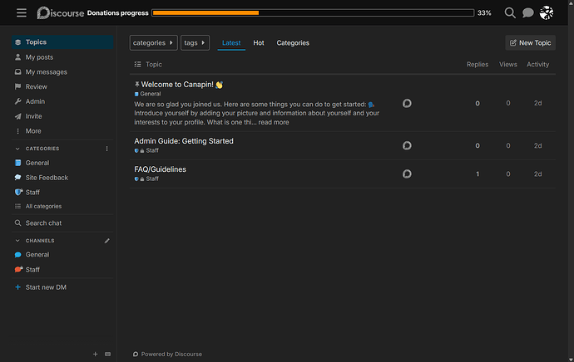Image resolution: width=574 pixels, height=362 pixels.
Task: Open Welcome to Canapin! topic
Action: coord(177,85)
